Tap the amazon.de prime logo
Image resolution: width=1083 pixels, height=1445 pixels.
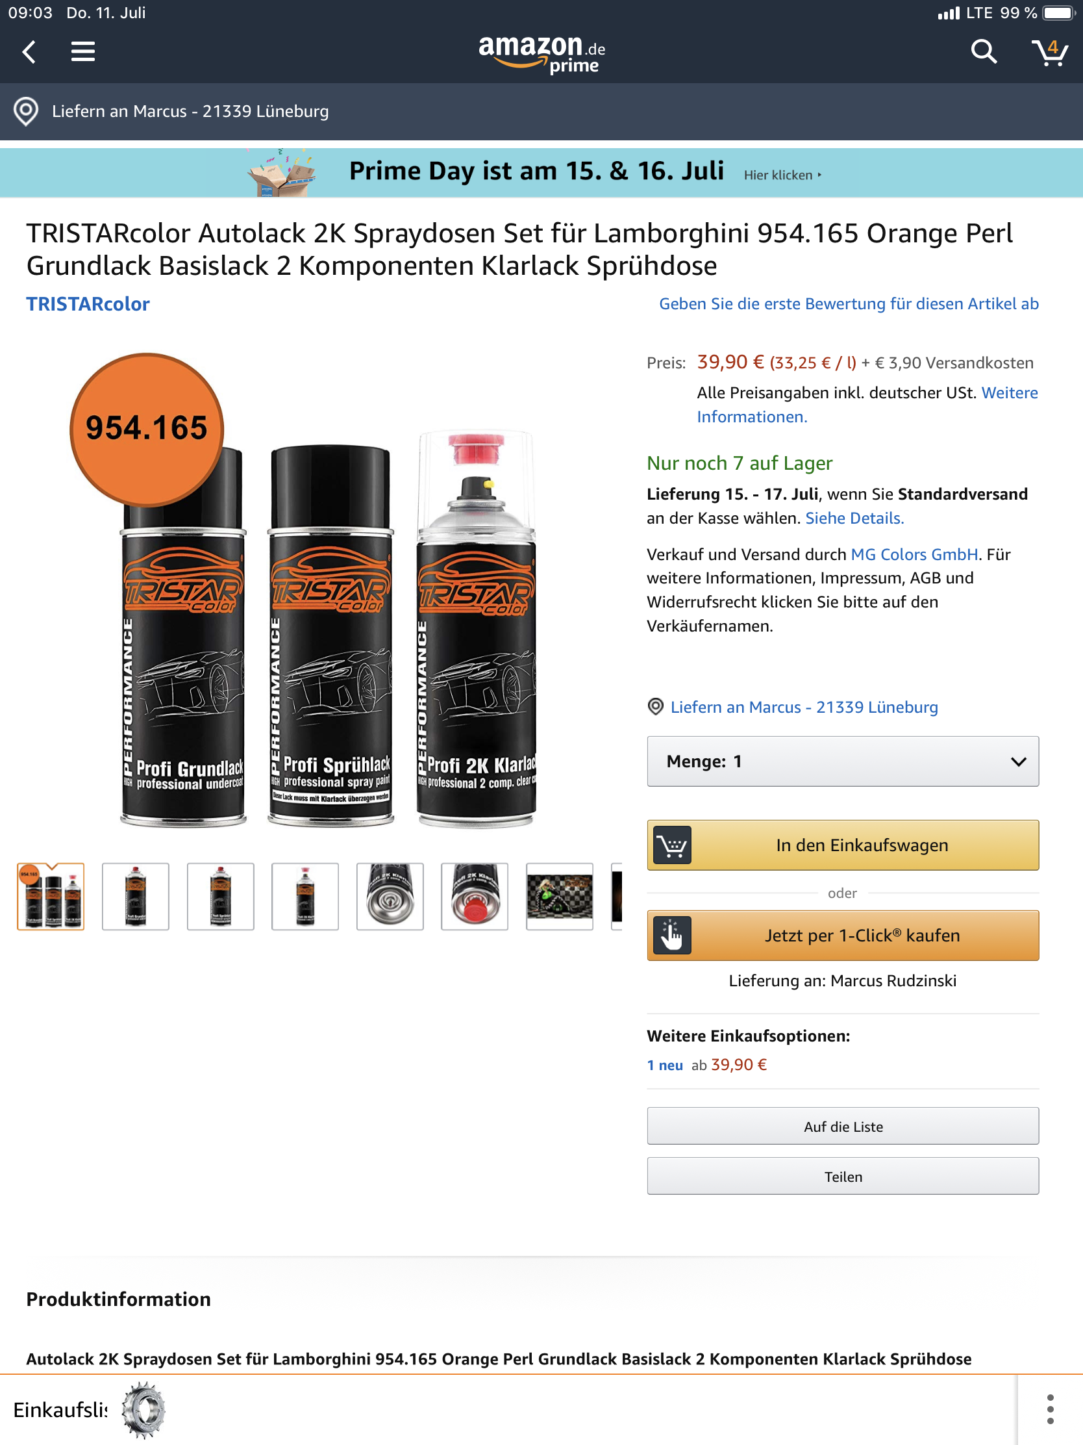pyautogui.click(x=541, y=53)
